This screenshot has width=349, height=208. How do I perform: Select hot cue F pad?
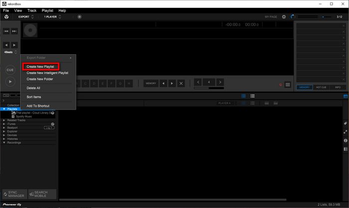111,84
